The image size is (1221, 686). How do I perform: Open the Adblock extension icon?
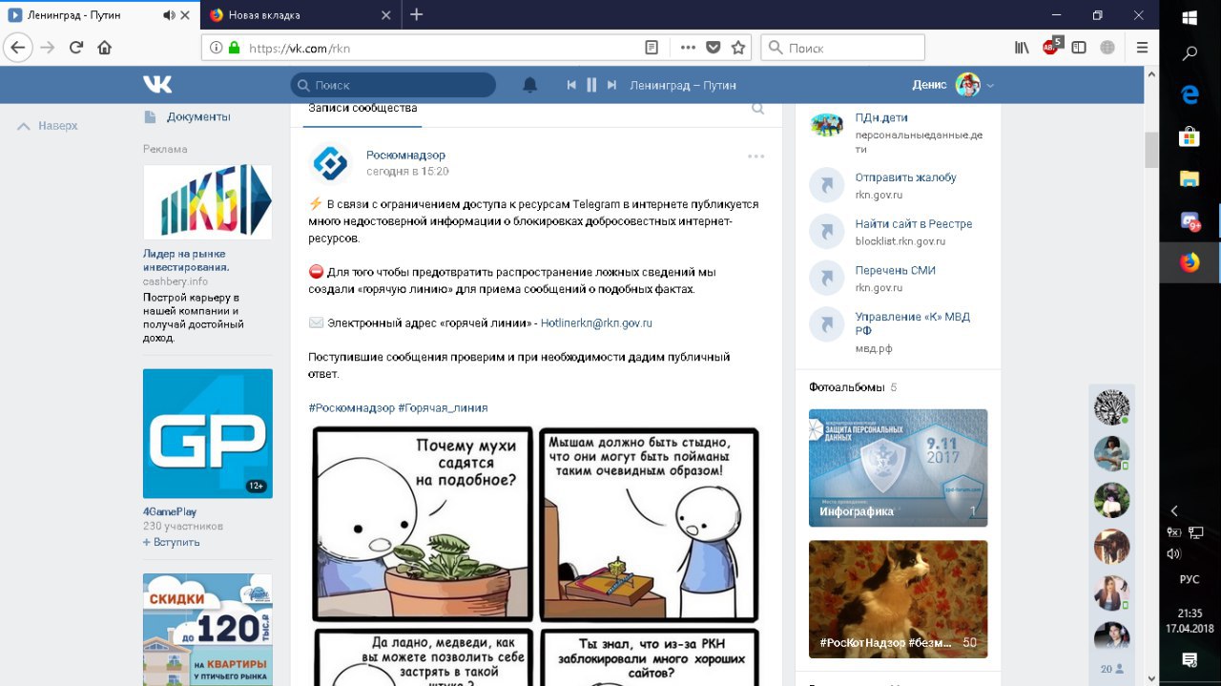[x=1051, y=46]
